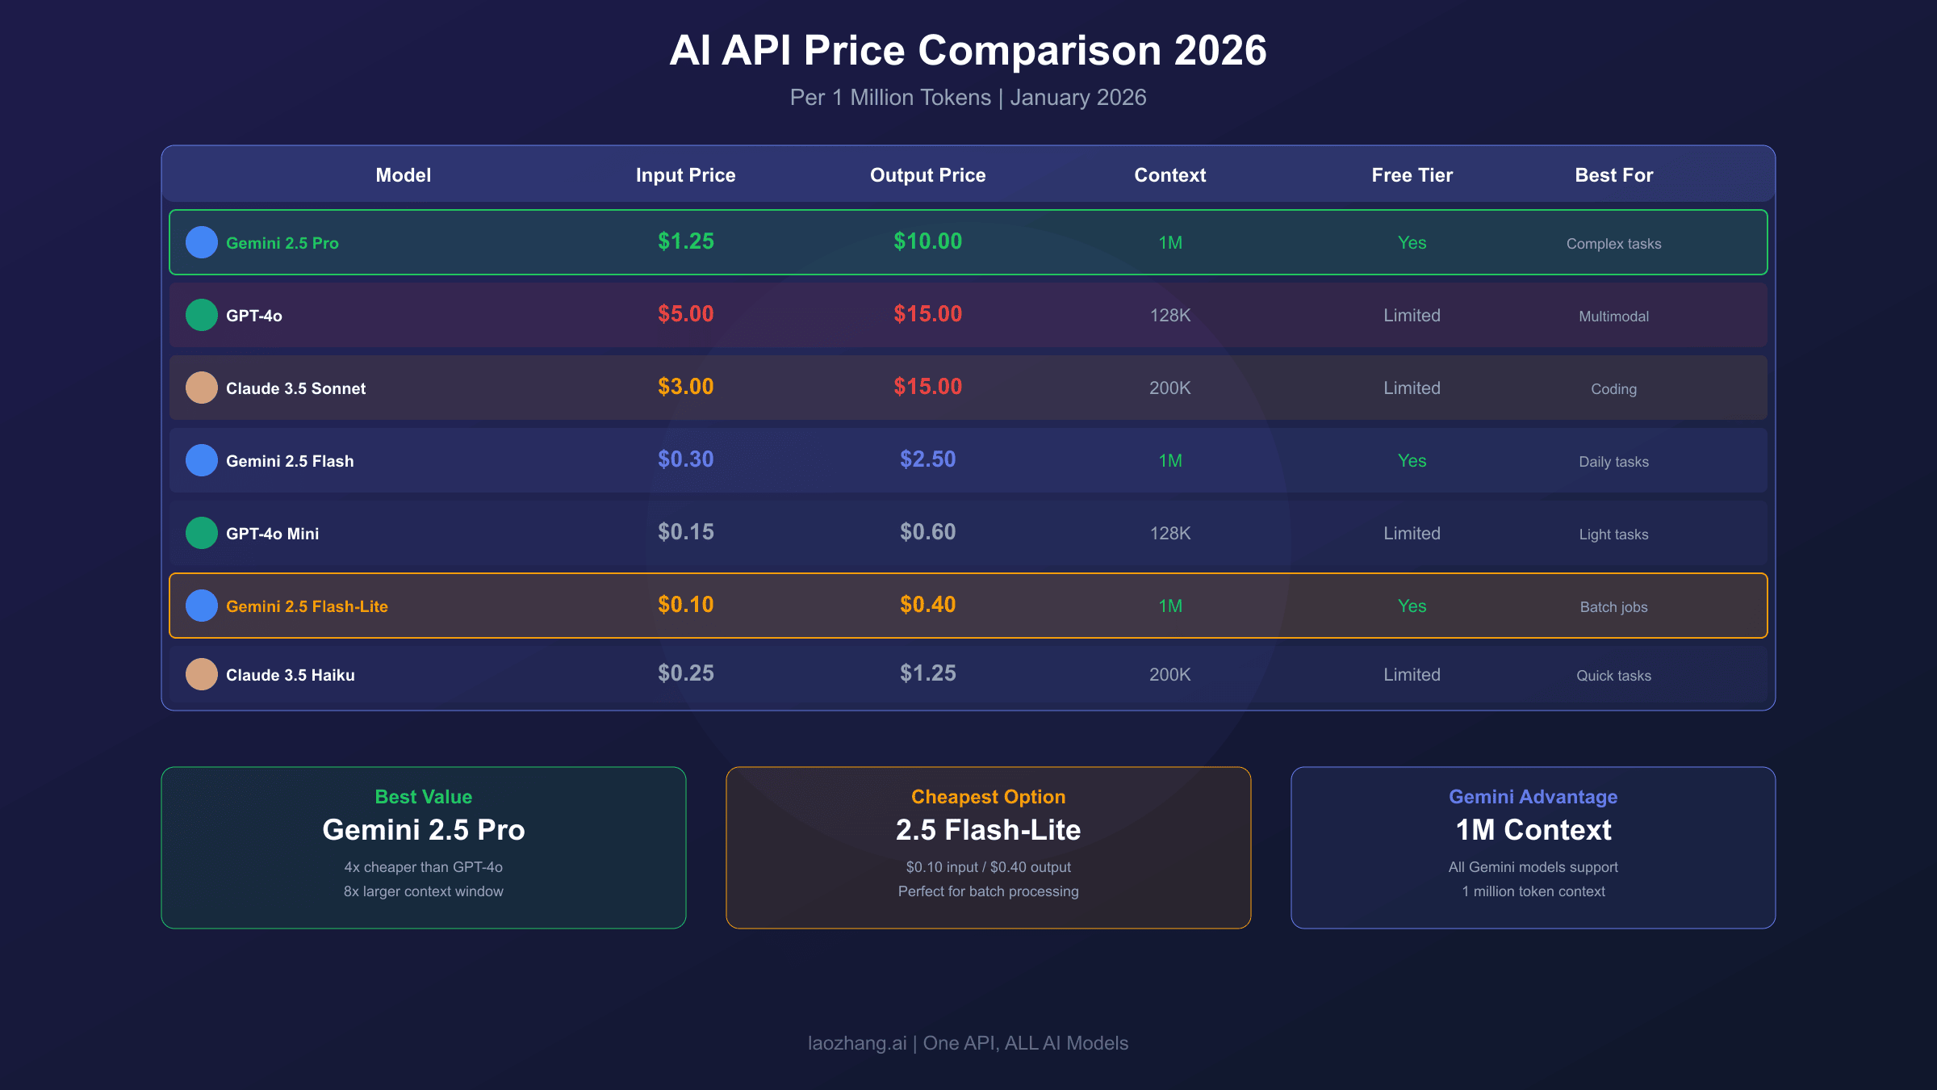
Task: Click the tan icon beside Claude 3.5 Sonnet
Action: pyautogui.click(x=202, y=388)
